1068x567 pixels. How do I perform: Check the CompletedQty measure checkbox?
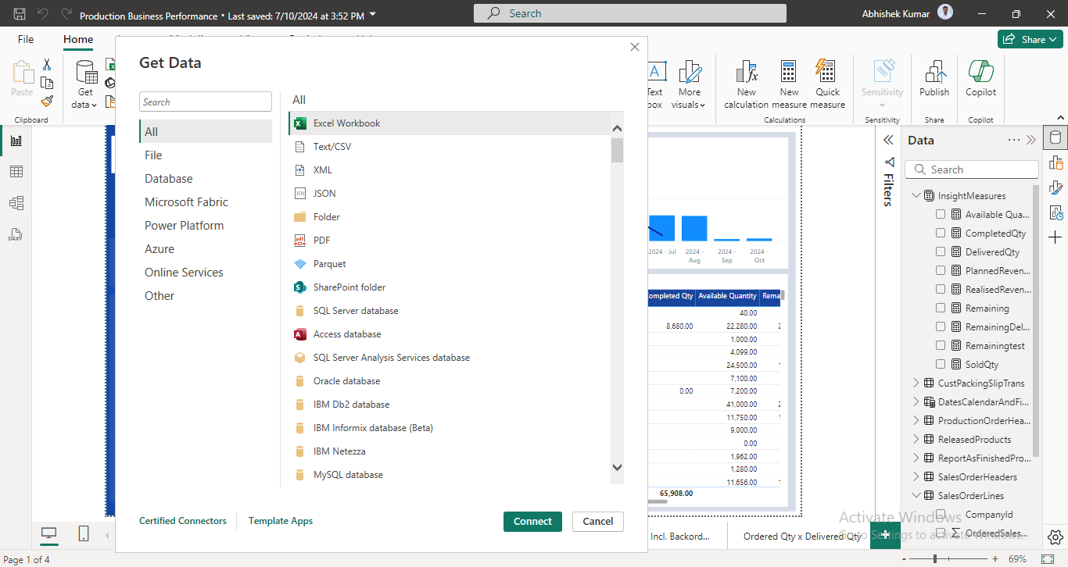(x=941, y=233)
